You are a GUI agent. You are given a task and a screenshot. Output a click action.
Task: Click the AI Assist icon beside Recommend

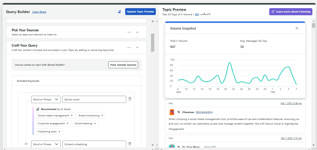coord(38,109)
